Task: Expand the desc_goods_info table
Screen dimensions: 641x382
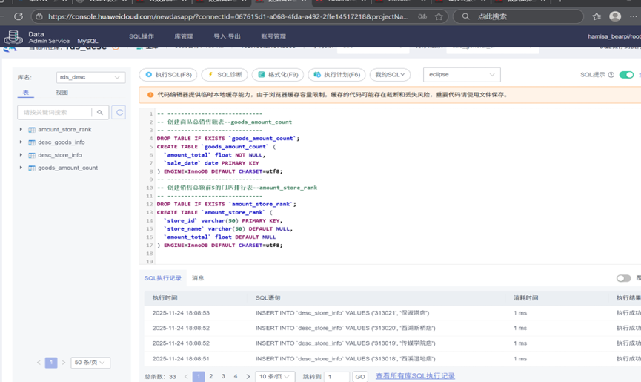Action: [21, 142]
